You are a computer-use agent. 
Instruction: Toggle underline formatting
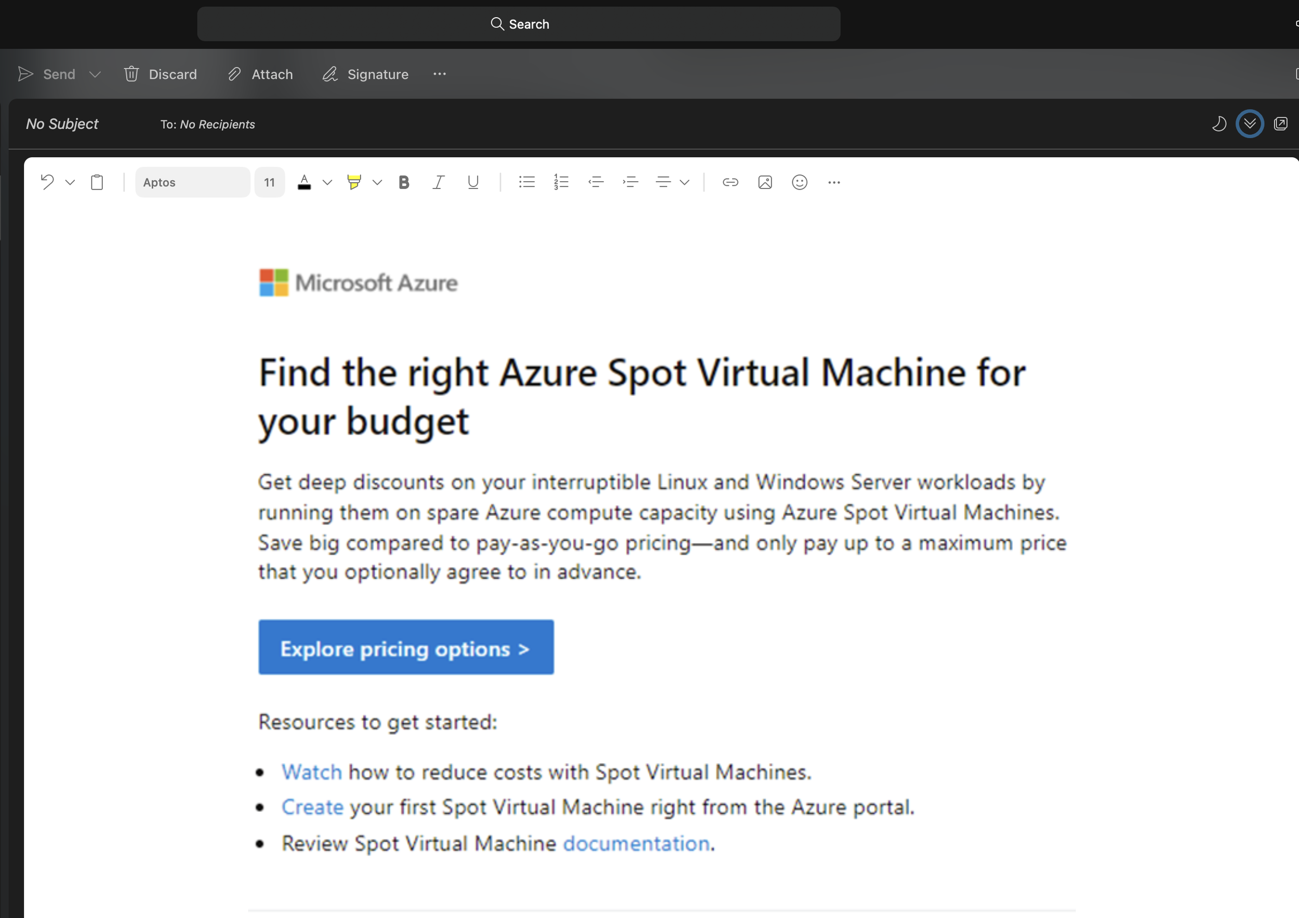pos(473,182)
